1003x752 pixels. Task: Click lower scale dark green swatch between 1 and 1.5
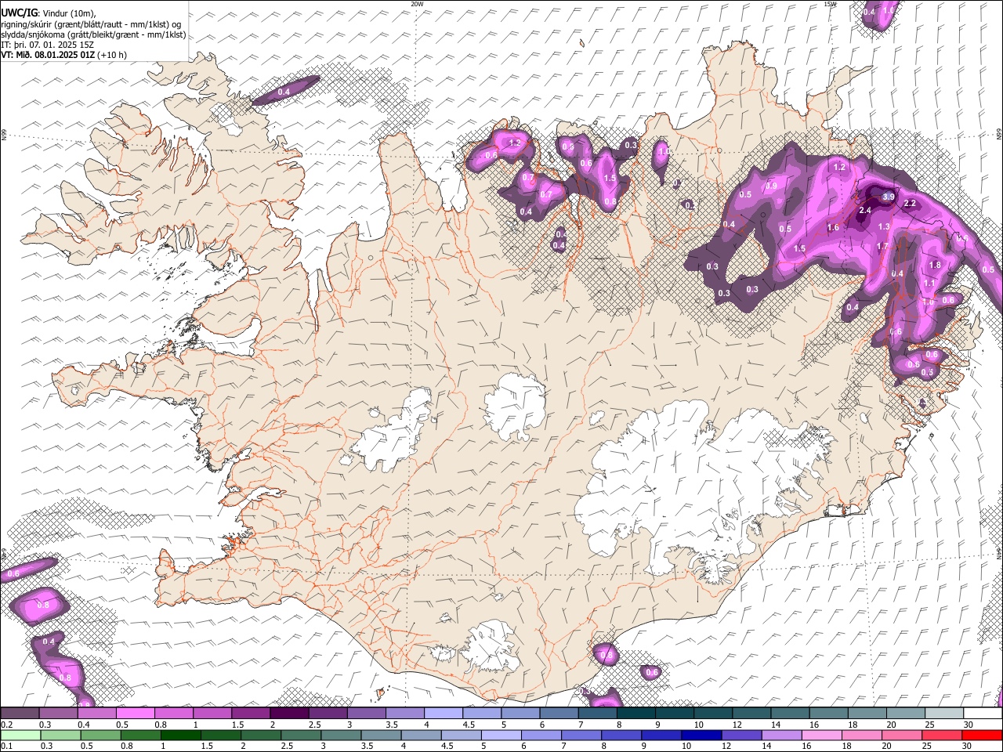(x=180, y=735)
